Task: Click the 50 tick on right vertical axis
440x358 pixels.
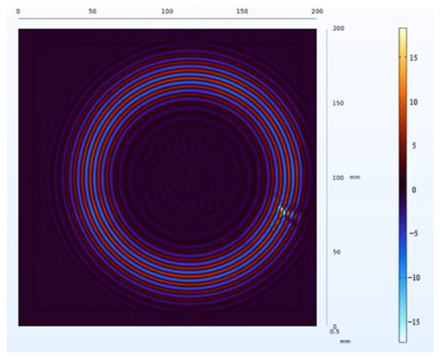Action: click(337, 252)
